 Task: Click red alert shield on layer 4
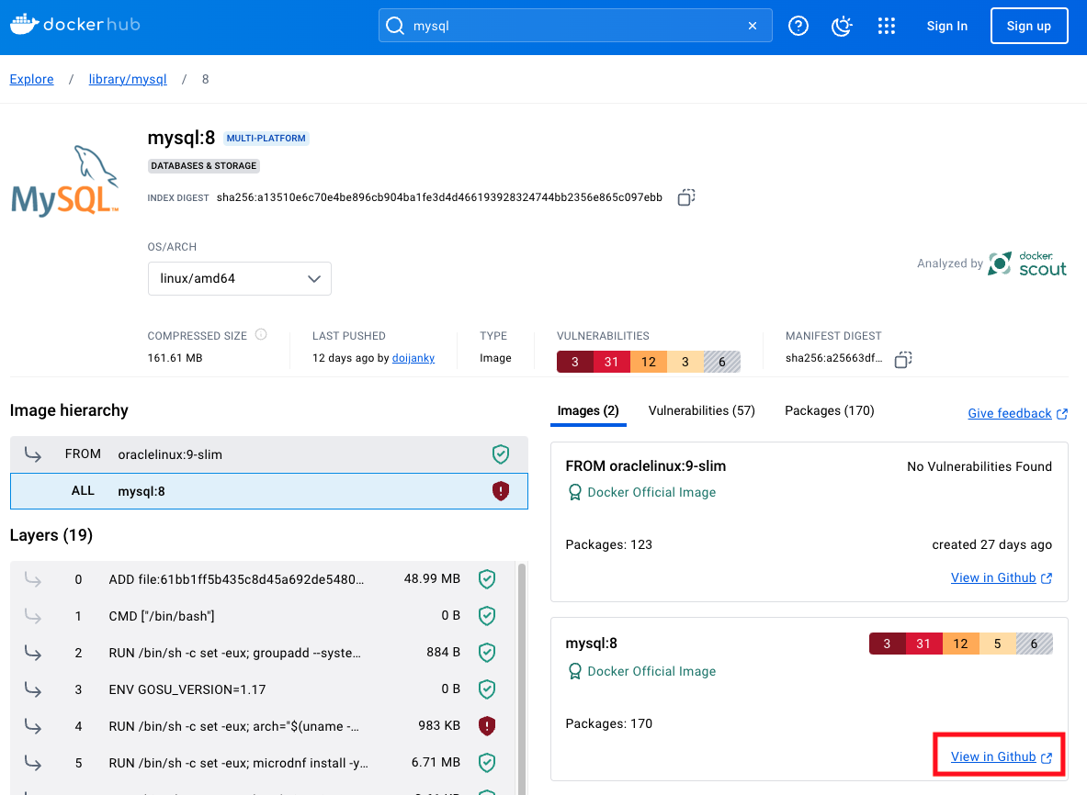487,726
